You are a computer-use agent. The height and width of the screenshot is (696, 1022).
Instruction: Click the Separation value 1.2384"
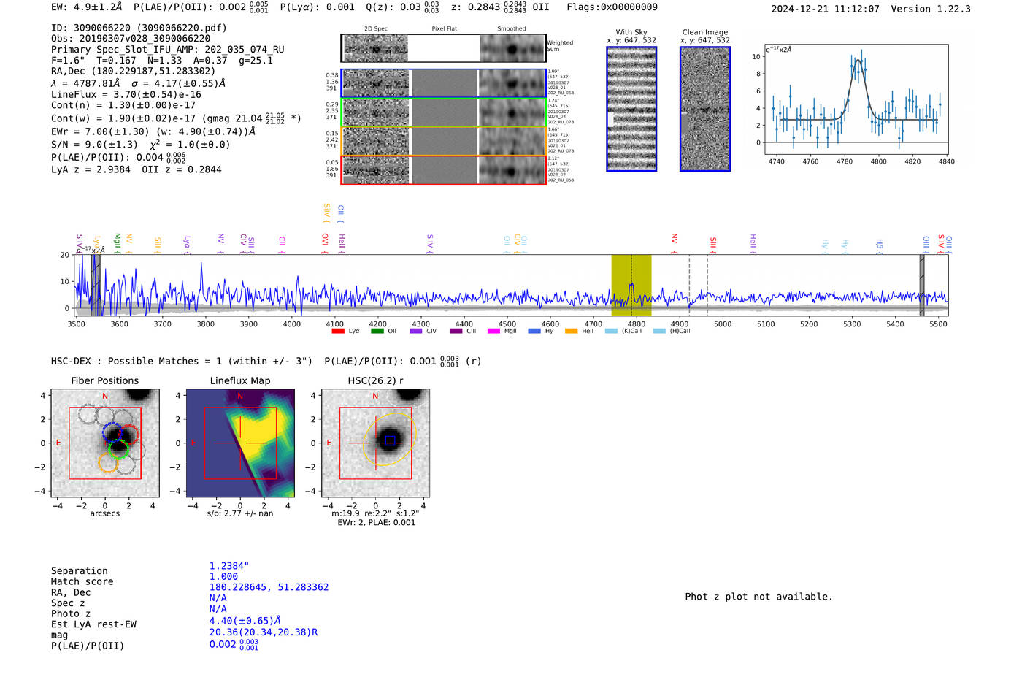pos(229,566)
